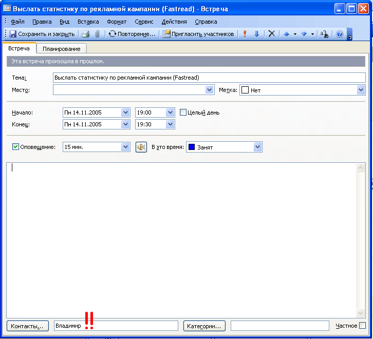Open the Правка menu
The width and height of the screenshot is (373, 339).
pyautogui.click(x=42, y=22)
